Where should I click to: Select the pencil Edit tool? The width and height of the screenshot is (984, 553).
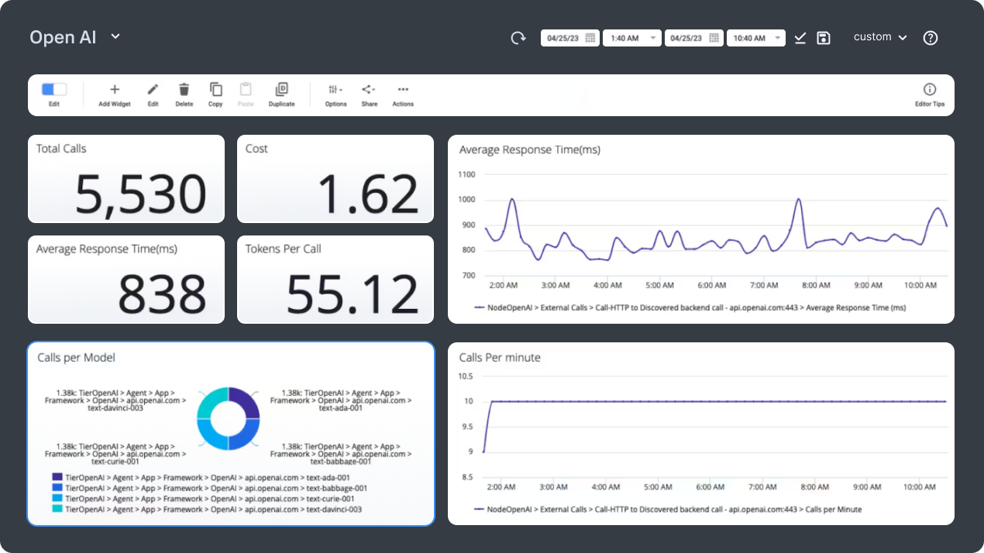(x=153, y=89)
